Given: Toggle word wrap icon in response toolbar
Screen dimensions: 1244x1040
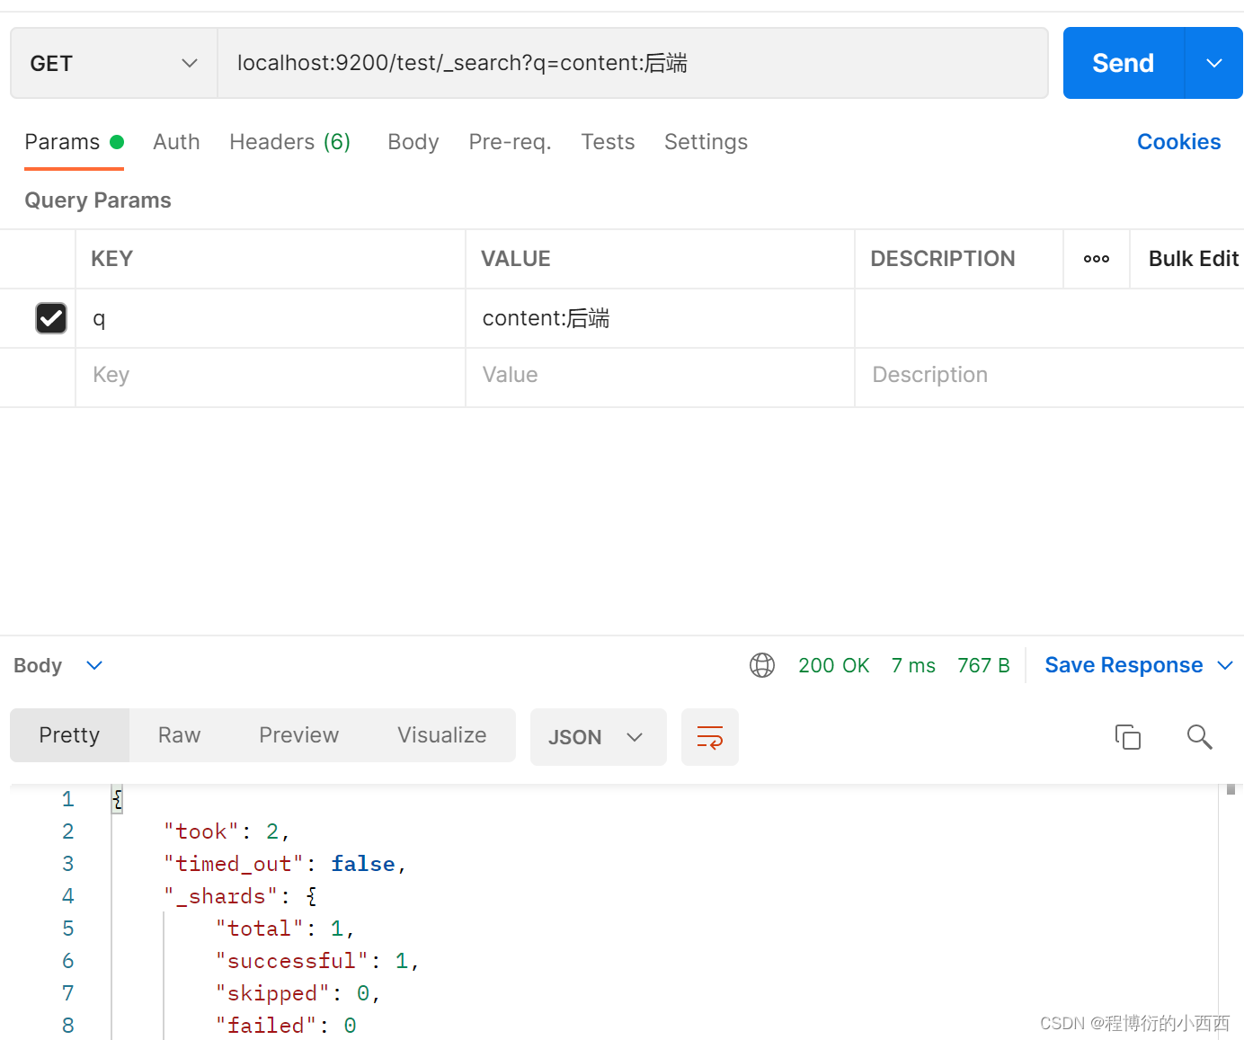Looking at the screenshot, I should pyautogui.click(x=710, y=737).
